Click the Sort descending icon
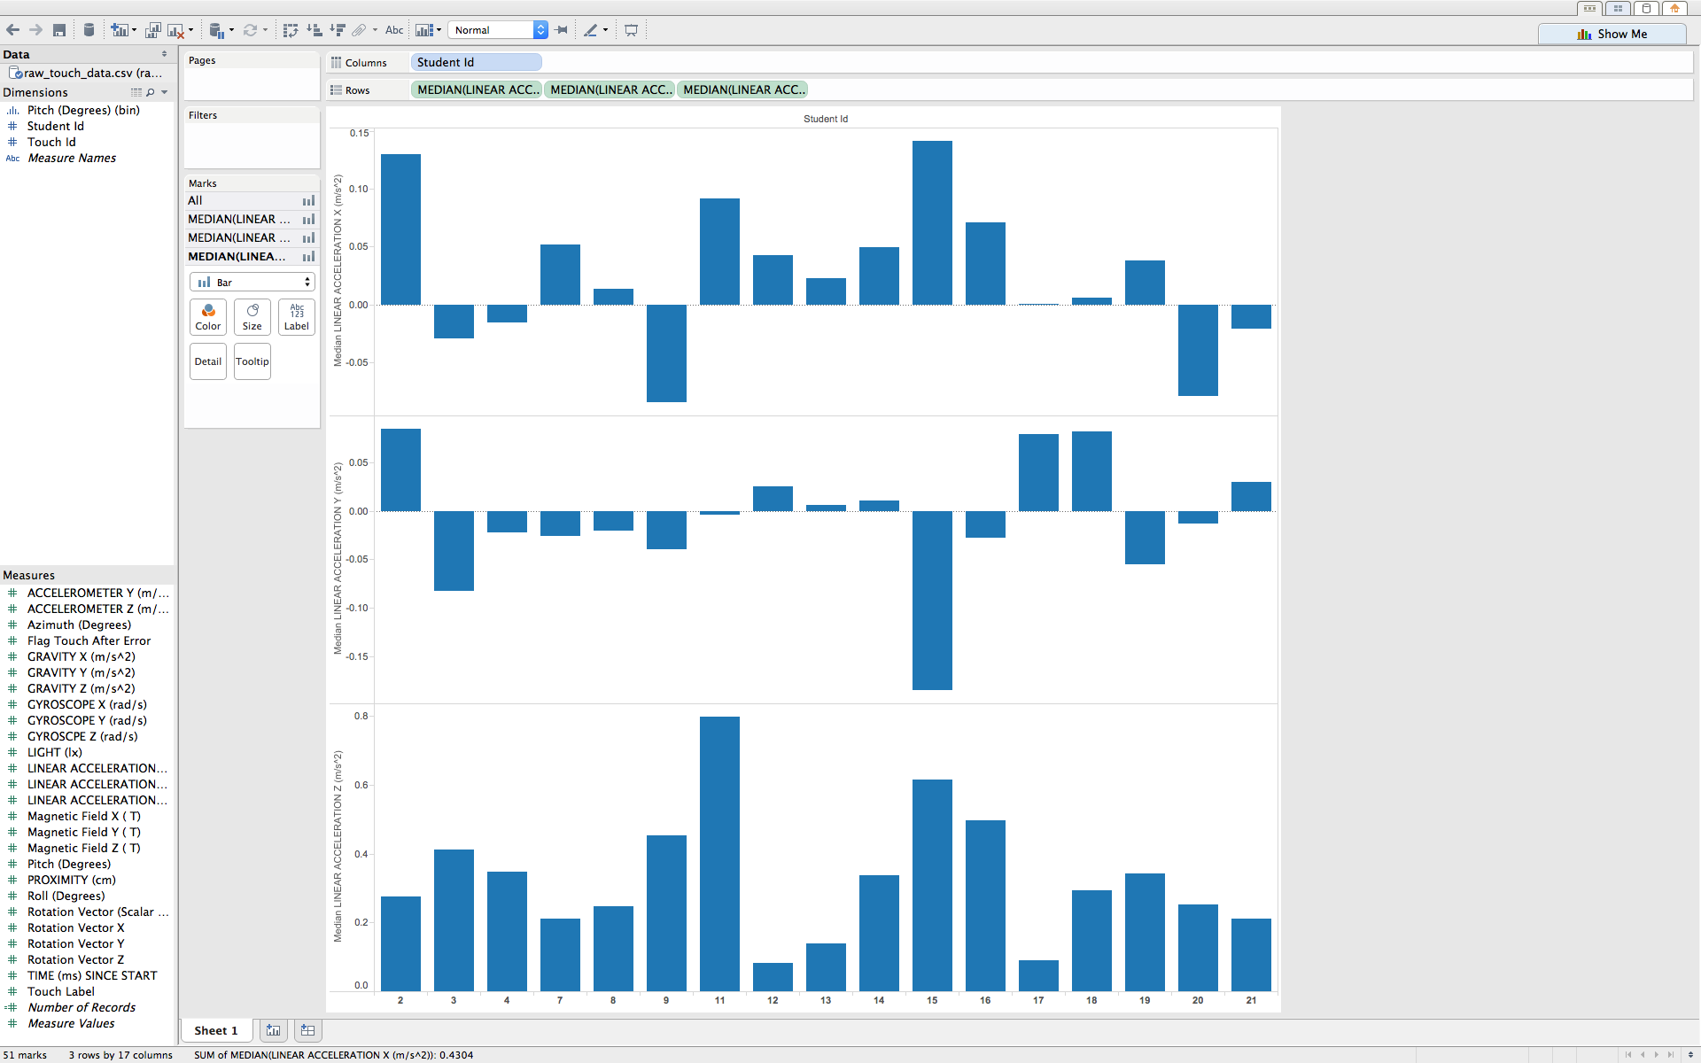This screenshot has height=1063, width=1701. click(337, 30)
